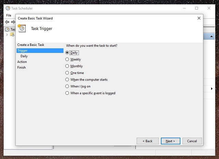Select the When I log on option
Viewport: 219px width, 159px height.
tap(67, 87)
